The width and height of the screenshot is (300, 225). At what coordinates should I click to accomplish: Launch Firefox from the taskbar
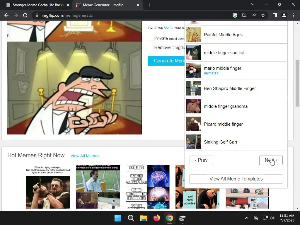[157, 218]
